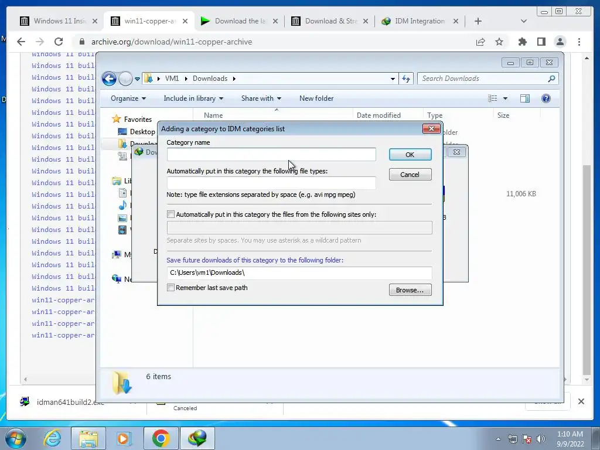Click the save folder path field
This screenshot has width=600, height=450.
tap(299, 273)
